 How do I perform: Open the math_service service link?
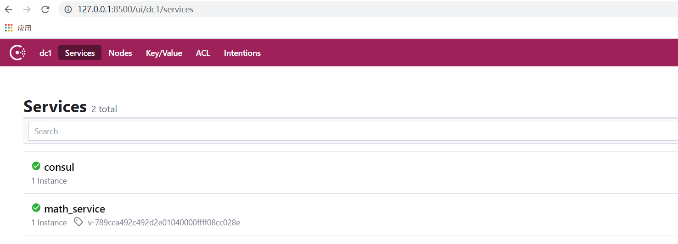(x=74, y=209)
